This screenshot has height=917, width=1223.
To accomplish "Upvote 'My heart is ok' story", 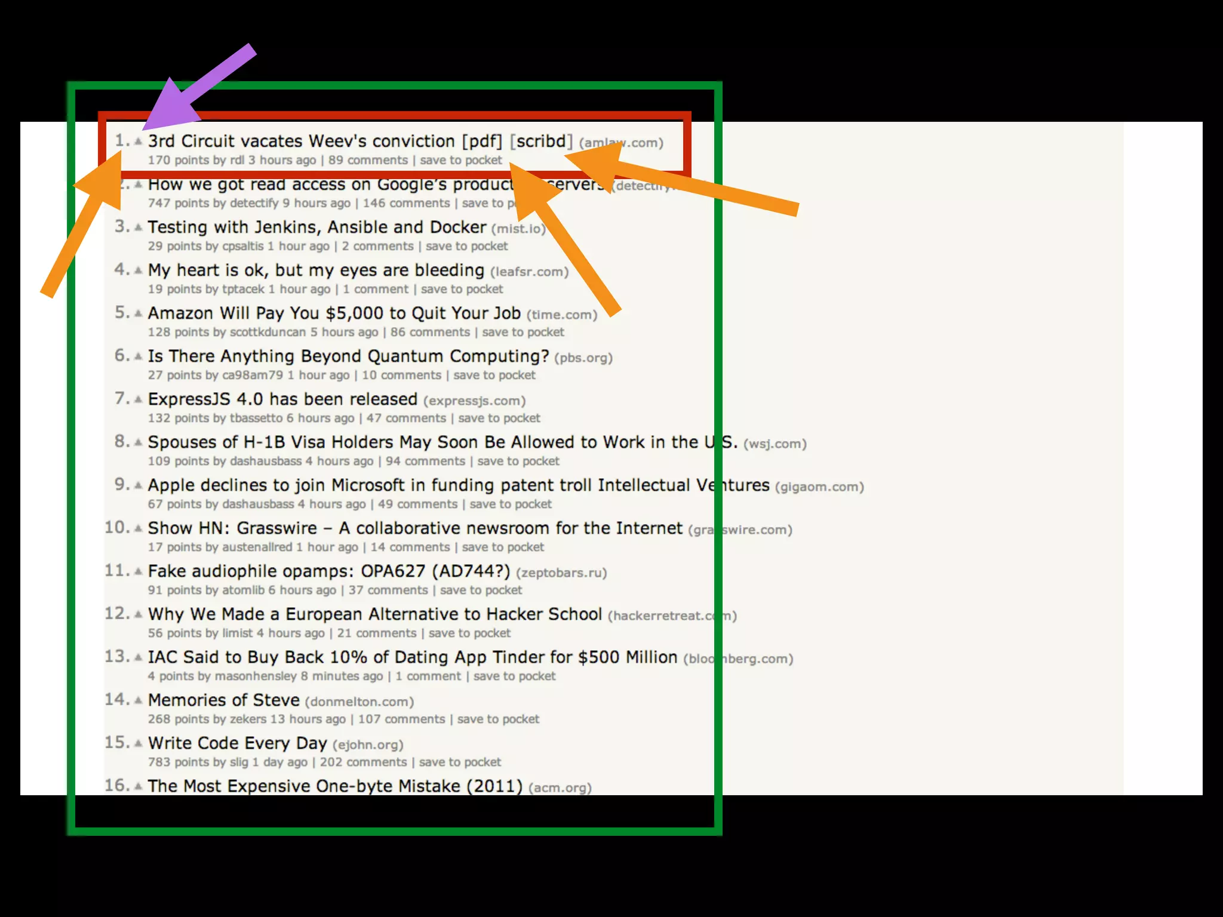I will coord(139,270).
